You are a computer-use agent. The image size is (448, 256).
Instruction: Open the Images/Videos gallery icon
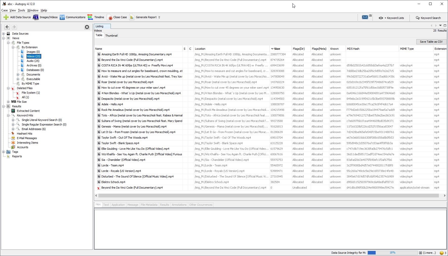click(36, 17)
